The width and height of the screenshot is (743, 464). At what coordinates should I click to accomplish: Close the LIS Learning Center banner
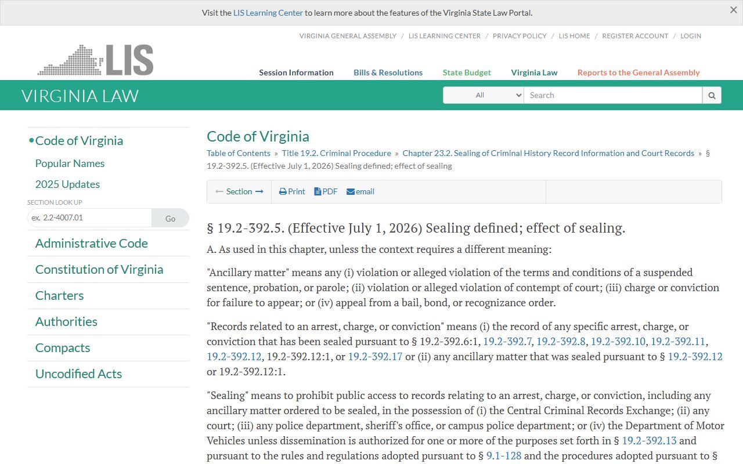pyautogui.click(x=734, y=10)
